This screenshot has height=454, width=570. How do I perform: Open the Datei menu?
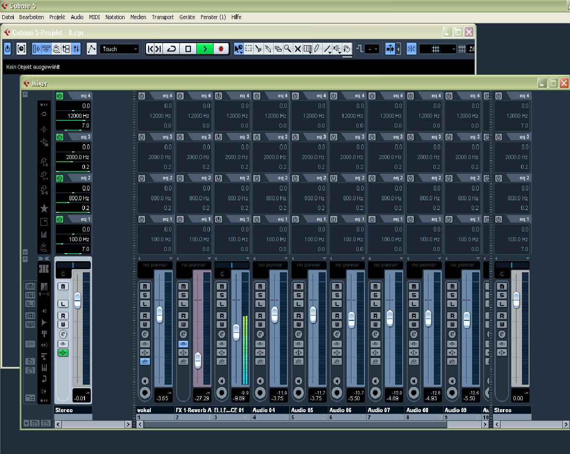click(x=8, y=17)
